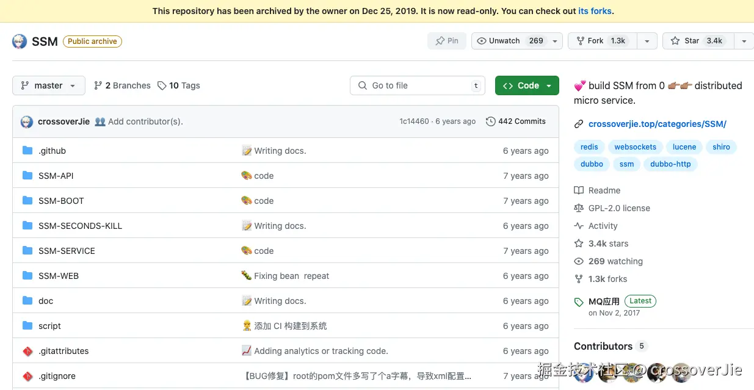Click the license scale icon
Image resolution: width=754 pixels, height=390 pixels.
click(579, 208)
